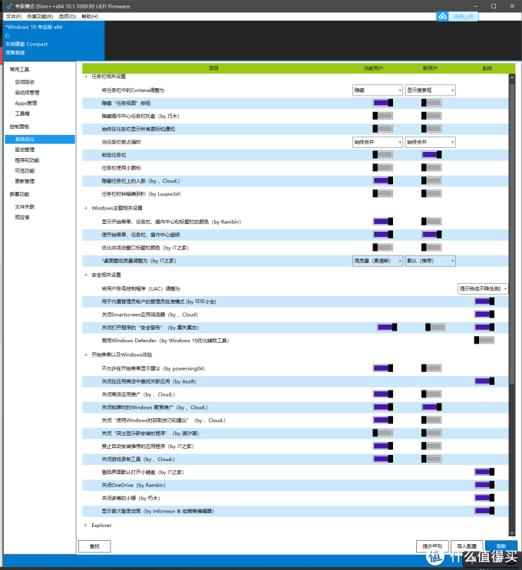Collapse the 任务栏相关设置 group

pyautogui.click(x=86, y=77)
